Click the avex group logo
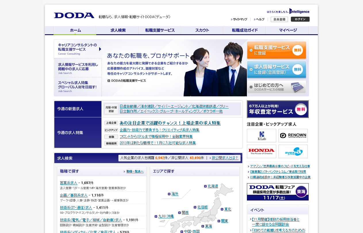 293,151
